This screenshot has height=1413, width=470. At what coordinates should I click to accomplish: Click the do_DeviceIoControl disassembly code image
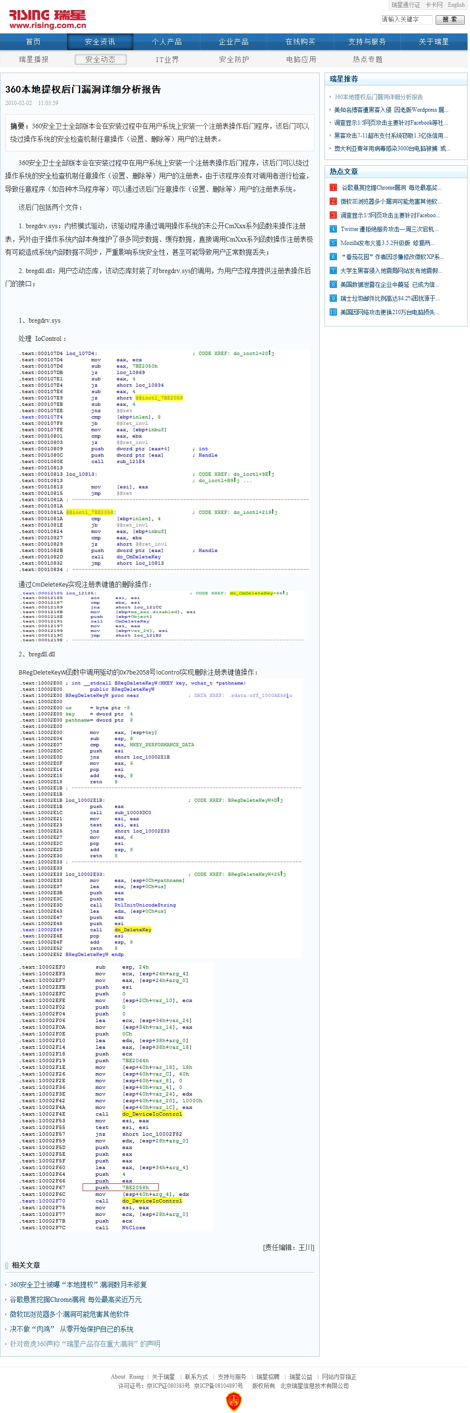point(115,1097)
